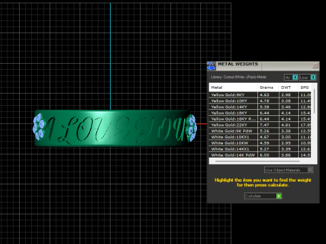Select the Yellow Gold:18KY R... row
Screen dimensions: 326x244
[x=260, y=119]
